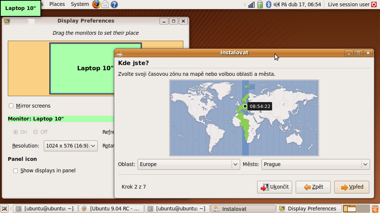Viewport: 380px width, 213px height.
Task: Maximize the Display Preferences window
Action: click(x=174, y=21)
